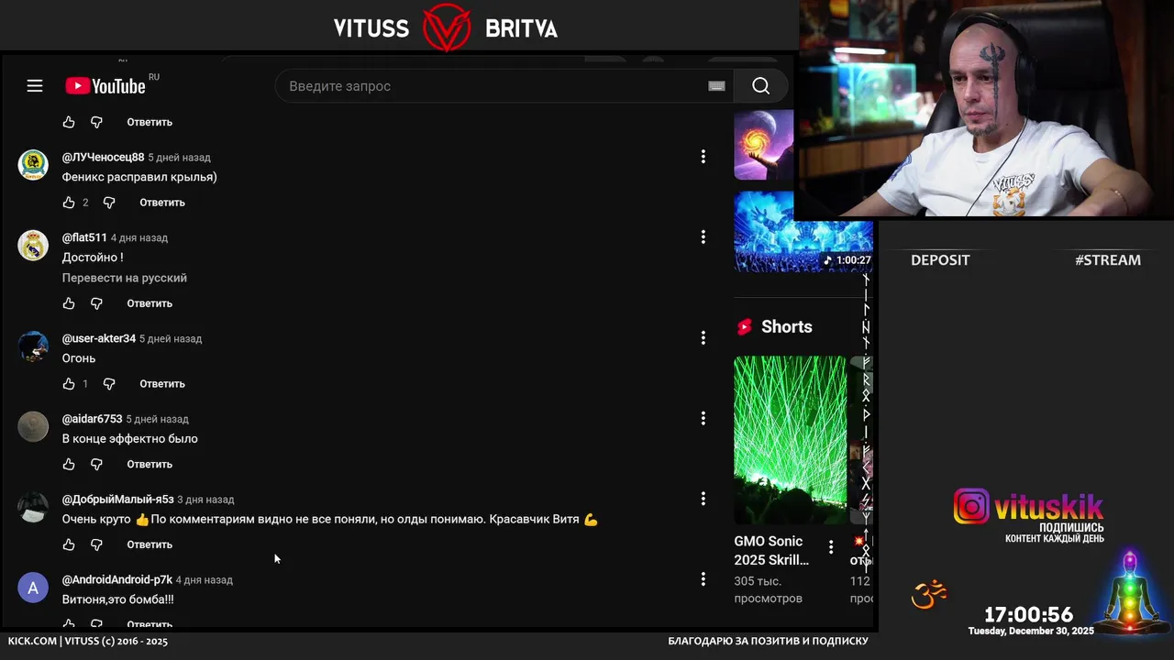The width and height of the screenshot is (1174, 660).
Task: Click timestamp '5 дней назад' of @ЛУЧеносец88 comment
Action: tap(179, 158)
